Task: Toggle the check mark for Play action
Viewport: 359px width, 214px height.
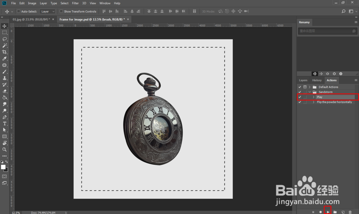Action: tap(300, 97)
